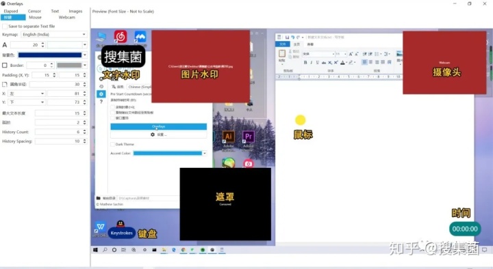
Task: Toggle the Border checkbox
Action: pos(5,66)
